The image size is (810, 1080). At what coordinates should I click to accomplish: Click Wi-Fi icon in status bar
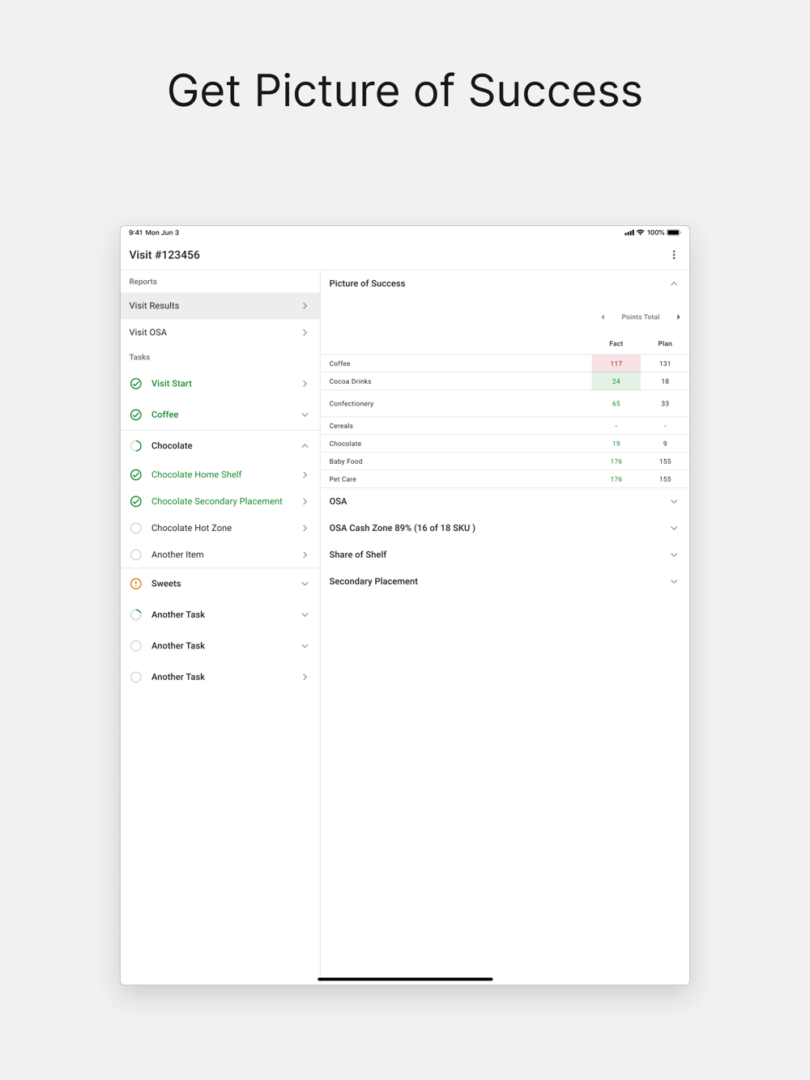tap(640, 232)
